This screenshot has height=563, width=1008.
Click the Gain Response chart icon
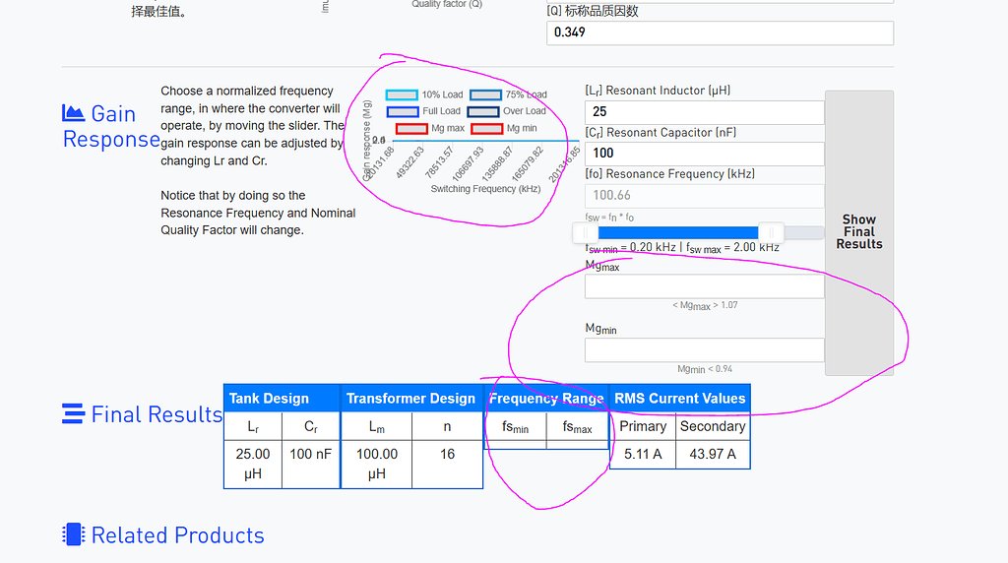pyautogui.click(x=73, y=113)
